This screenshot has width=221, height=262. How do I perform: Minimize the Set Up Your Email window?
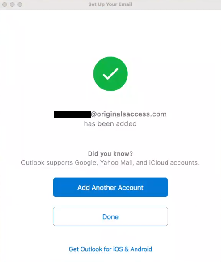(x=12, y=4)
